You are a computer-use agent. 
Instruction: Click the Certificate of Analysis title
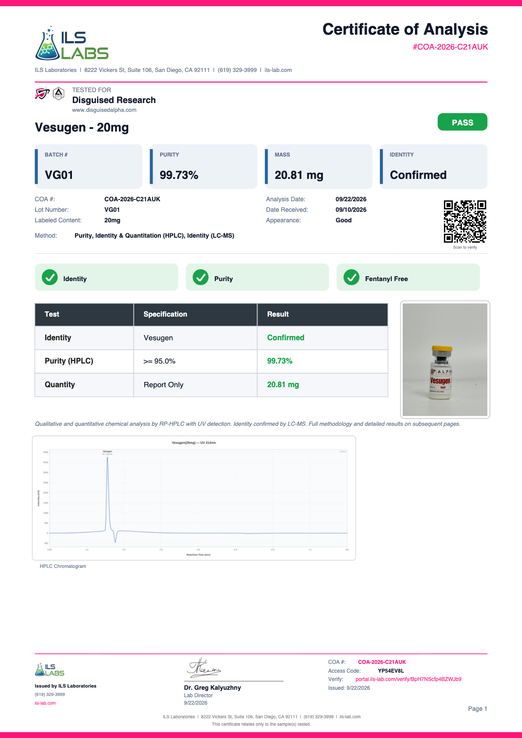tap(405, 29)
